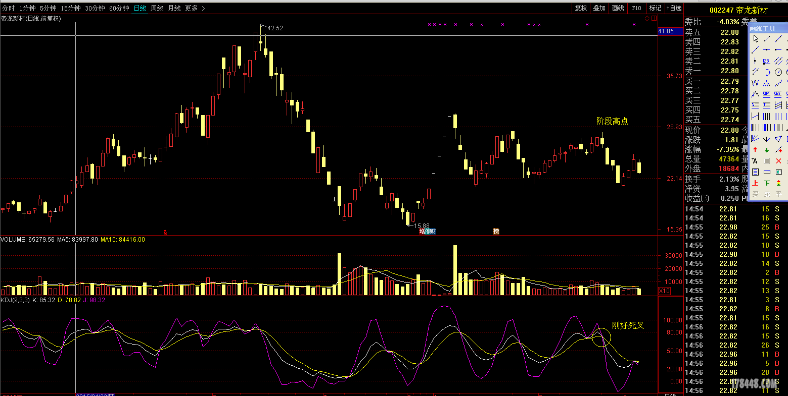This screenshot has height=396, width=788.
Task: Click the 涨幅 -7.35% value
Action: pos(728,149)
